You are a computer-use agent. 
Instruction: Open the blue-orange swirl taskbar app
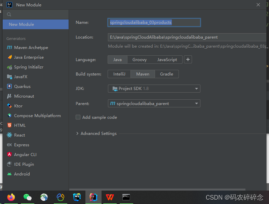[61, 197]
